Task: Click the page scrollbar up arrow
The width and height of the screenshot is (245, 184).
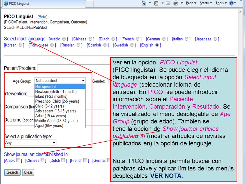Action: (240, 12)
